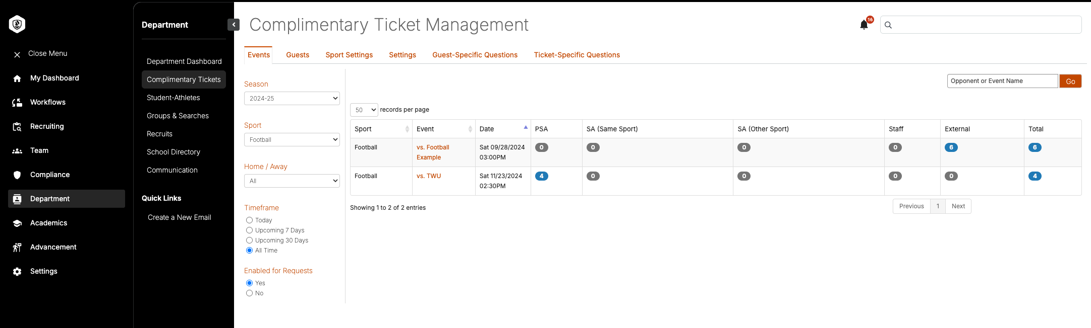The width and height of the screenshot is (1091, 328).
Task: Collapse the Department panel with chevron
Action: [234, 25]
